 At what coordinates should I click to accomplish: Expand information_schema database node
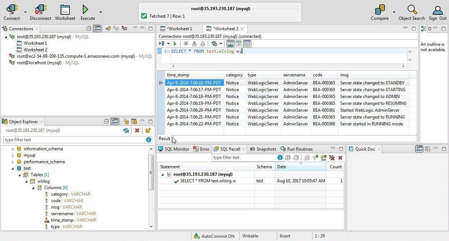pyautogui.click(x=13, y=149)
